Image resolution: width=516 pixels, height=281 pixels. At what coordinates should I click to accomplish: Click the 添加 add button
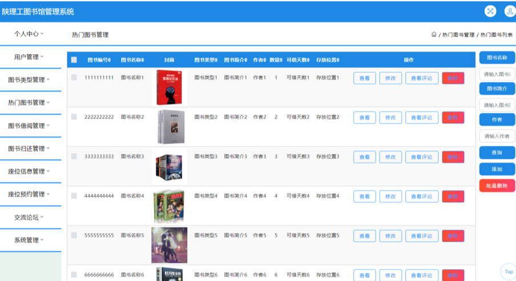pos(497,169)
